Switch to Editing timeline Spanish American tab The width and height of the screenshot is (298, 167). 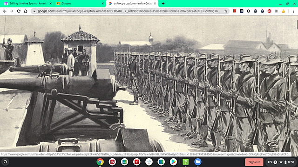[x=27, y=3]
